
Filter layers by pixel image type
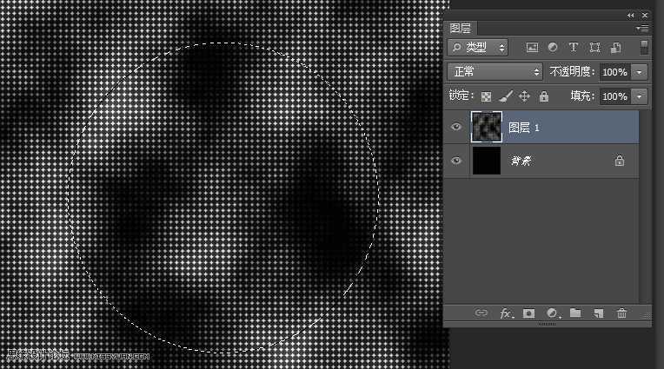532,48
